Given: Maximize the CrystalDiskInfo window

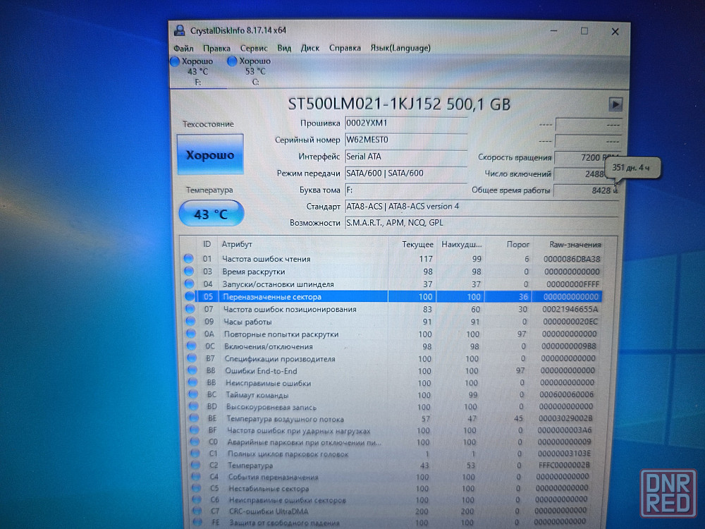Looking at the screenshot, I should pos(584,31).
